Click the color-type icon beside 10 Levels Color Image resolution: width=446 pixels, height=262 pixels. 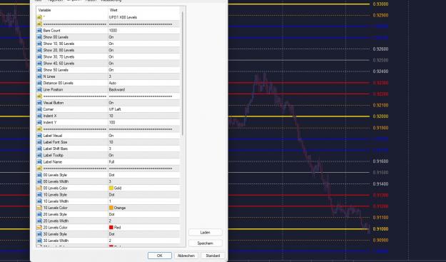(39, 208)
